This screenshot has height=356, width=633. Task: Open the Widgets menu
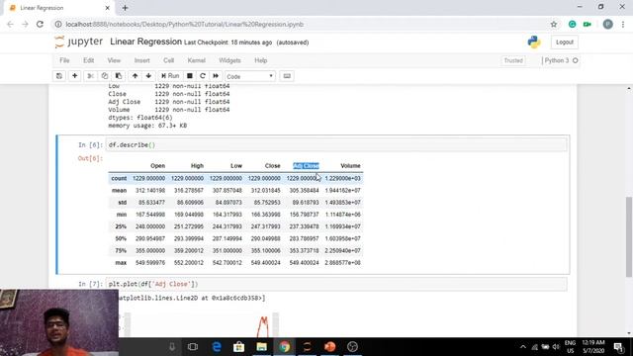click(229, 60)
